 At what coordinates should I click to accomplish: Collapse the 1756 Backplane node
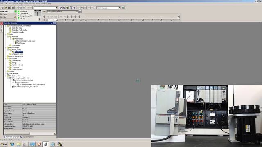tap(8, 78)
